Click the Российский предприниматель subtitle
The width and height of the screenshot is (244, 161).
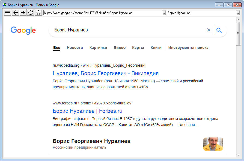[x=79, y=147]
